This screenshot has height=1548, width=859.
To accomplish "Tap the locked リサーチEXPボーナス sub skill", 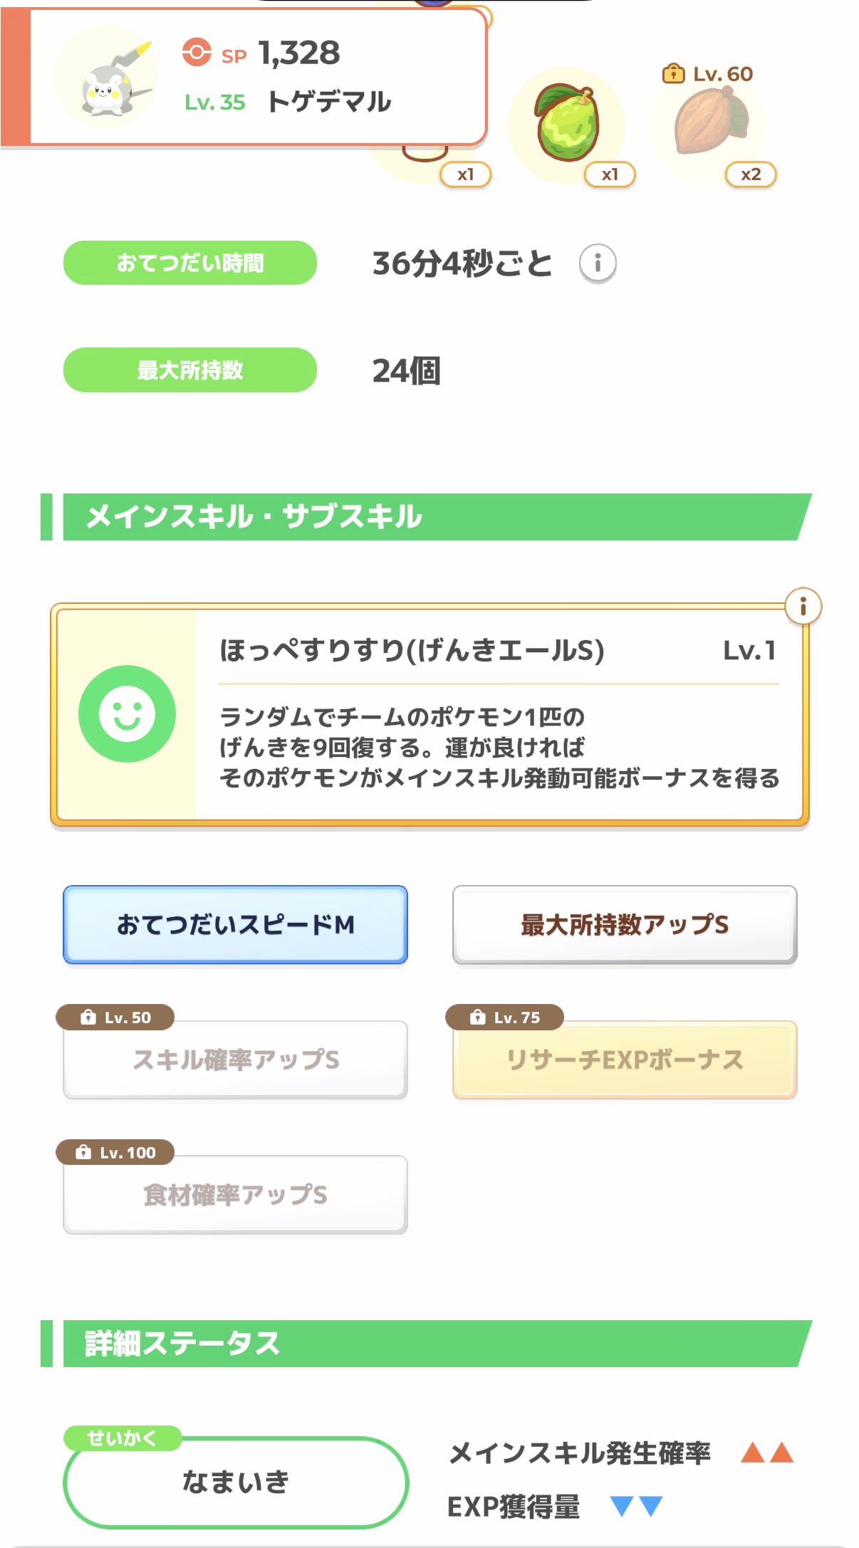I will 625,1060.
